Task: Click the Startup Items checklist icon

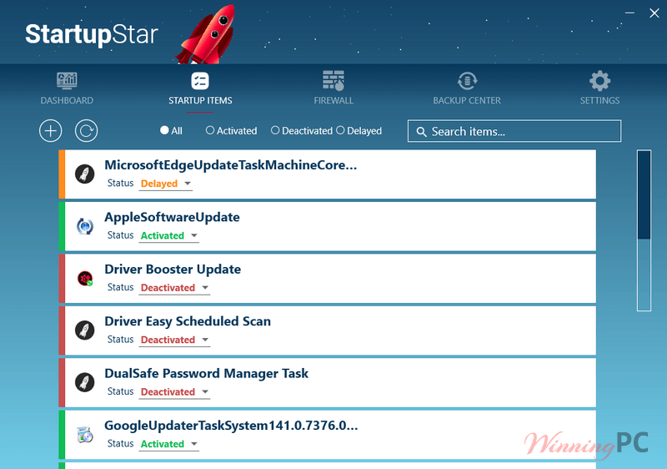Action: click(x=200, y=80)
